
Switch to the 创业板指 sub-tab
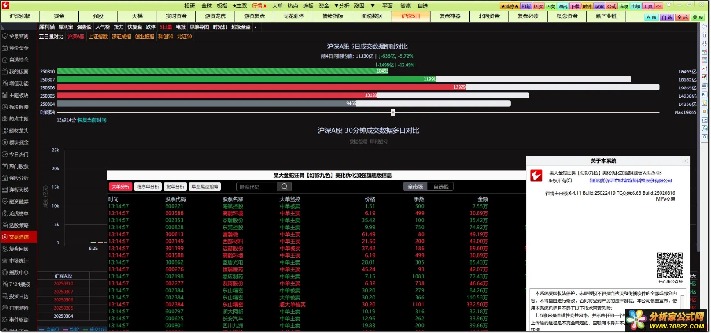tap(145, 36)
